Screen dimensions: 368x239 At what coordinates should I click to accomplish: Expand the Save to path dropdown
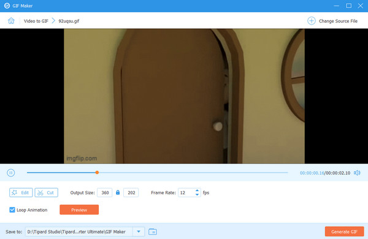tap(139, 232)
